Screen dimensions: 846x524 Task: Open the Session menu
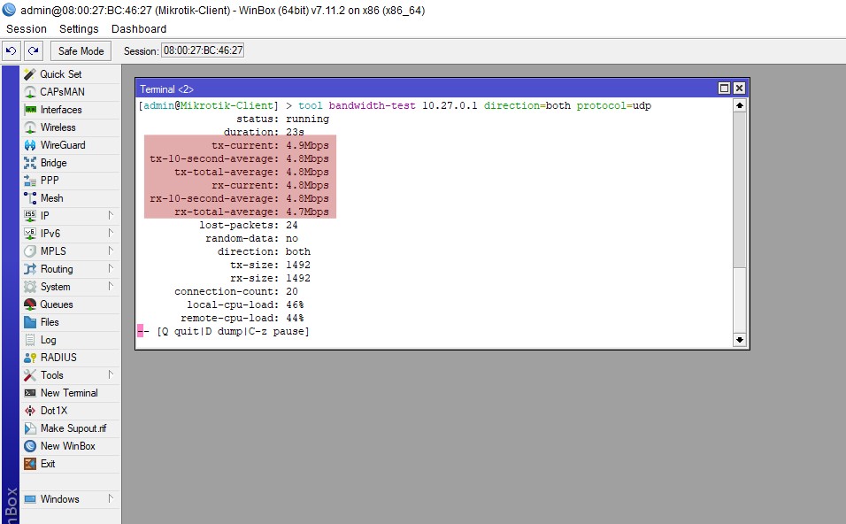pyautogui.click(x=27, y=29)
